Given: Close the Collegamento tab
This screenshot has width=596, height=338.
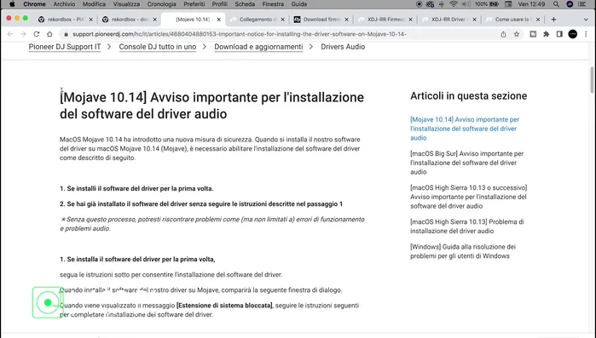Looking at the screenshot, I should [282, 20].
